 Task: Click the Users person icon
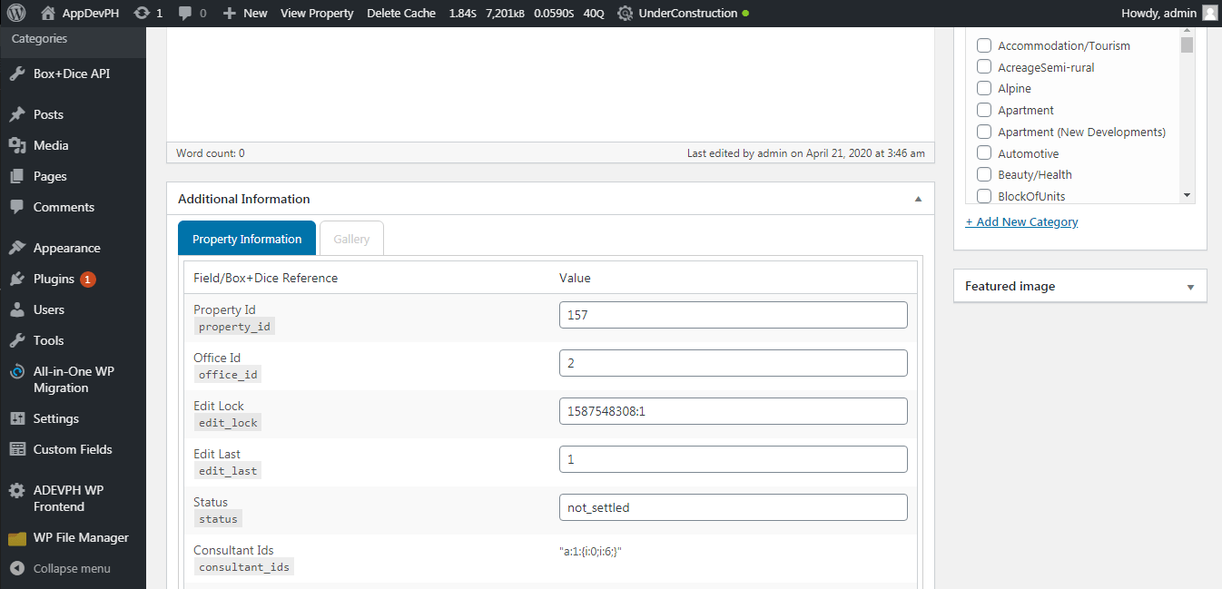(17, 309)
